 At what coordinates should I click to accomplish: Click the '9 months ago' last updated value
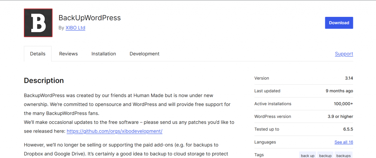click(x=339, y=91)
